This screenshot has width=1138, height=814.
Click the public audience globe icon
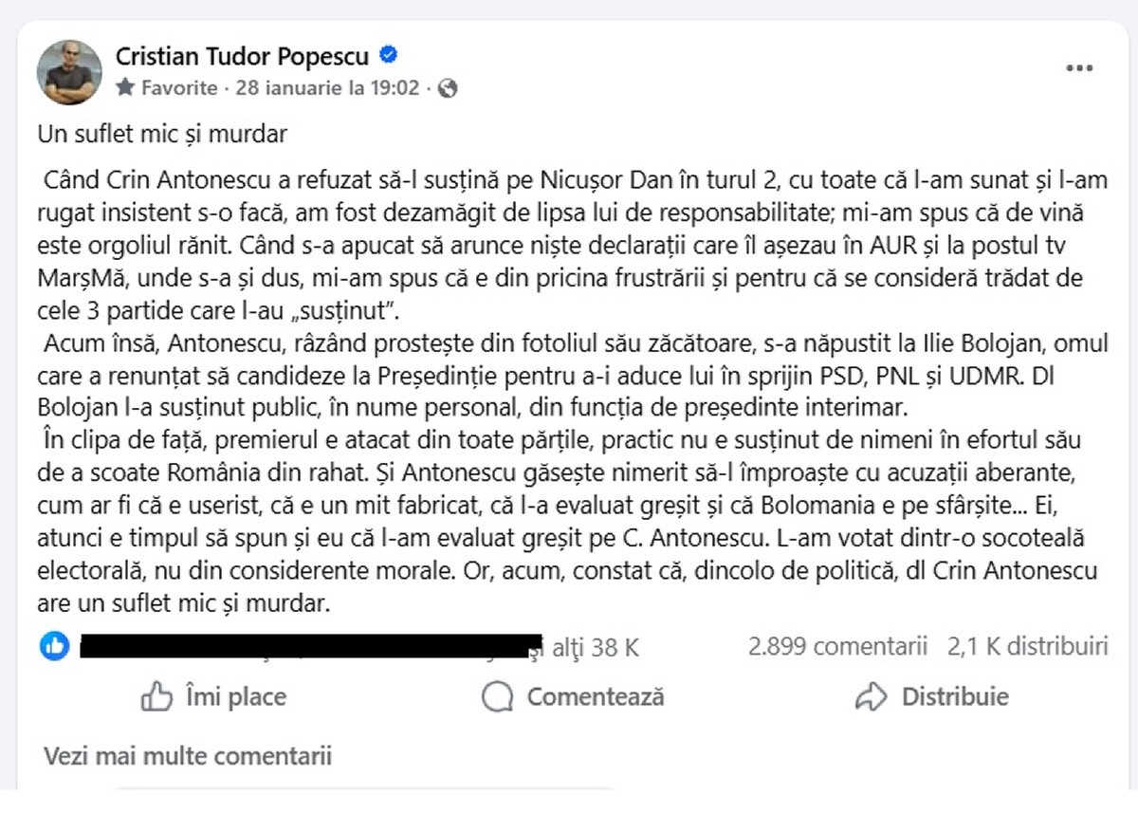click(449, 88)
